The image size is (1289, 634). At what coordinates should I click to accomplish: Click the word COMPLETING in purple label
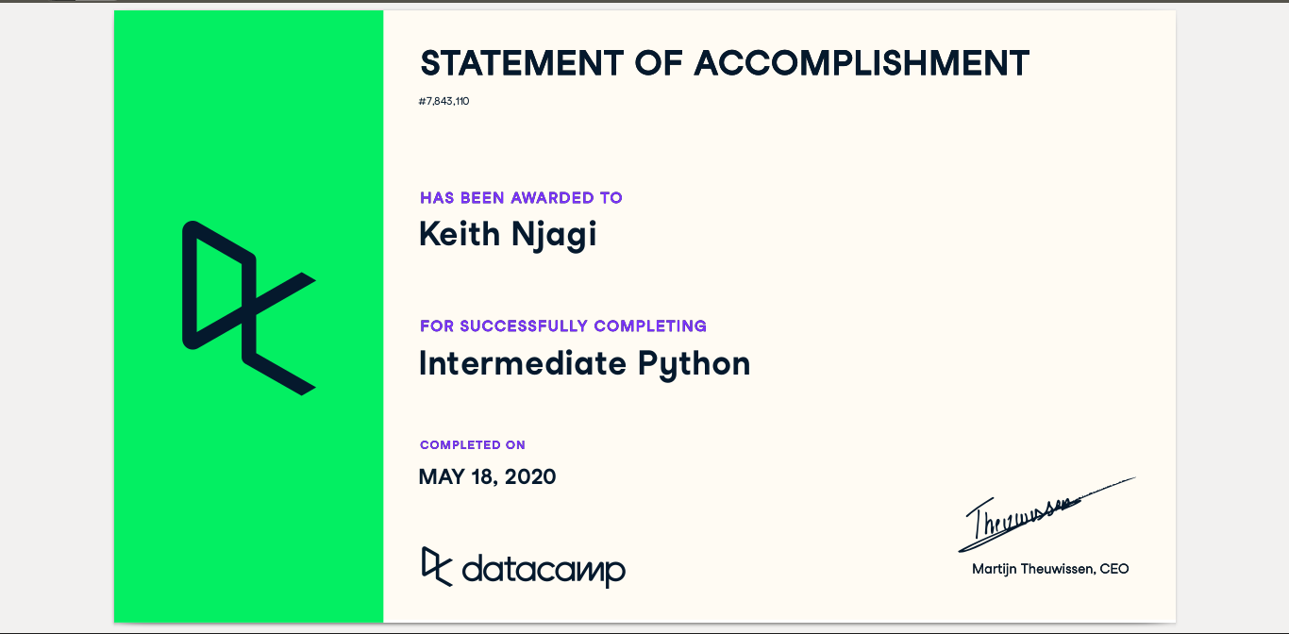point(650,326)
